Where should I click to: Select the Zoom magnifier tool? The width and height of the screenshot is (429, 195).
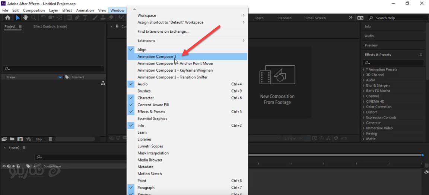pyautogui.click(x=34, y=18)
